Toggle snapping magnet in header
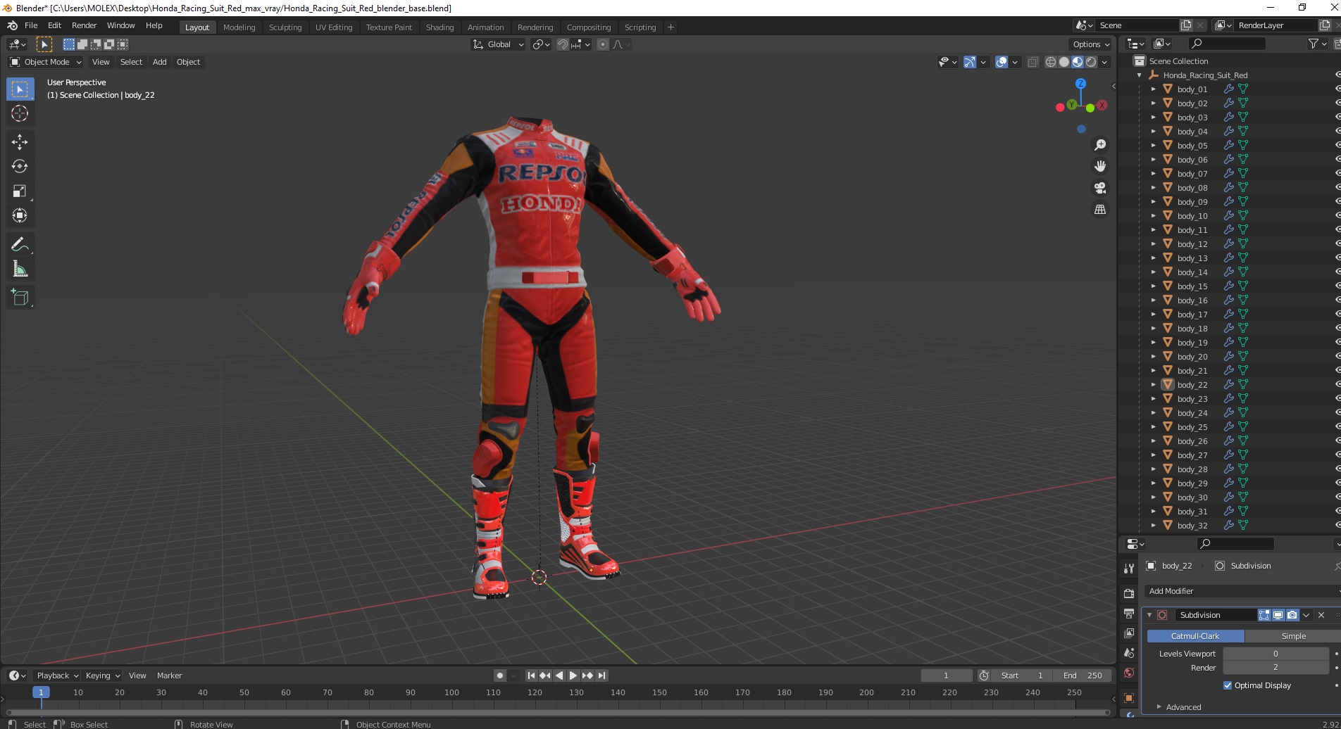The height and width of the screenshot is (729, 1341). 563,44
